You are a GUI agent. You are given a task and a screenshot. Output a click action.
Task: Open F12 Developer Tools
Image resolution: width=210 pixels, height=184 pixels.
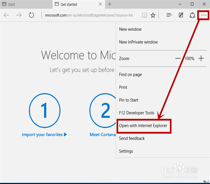coord(136,113)
